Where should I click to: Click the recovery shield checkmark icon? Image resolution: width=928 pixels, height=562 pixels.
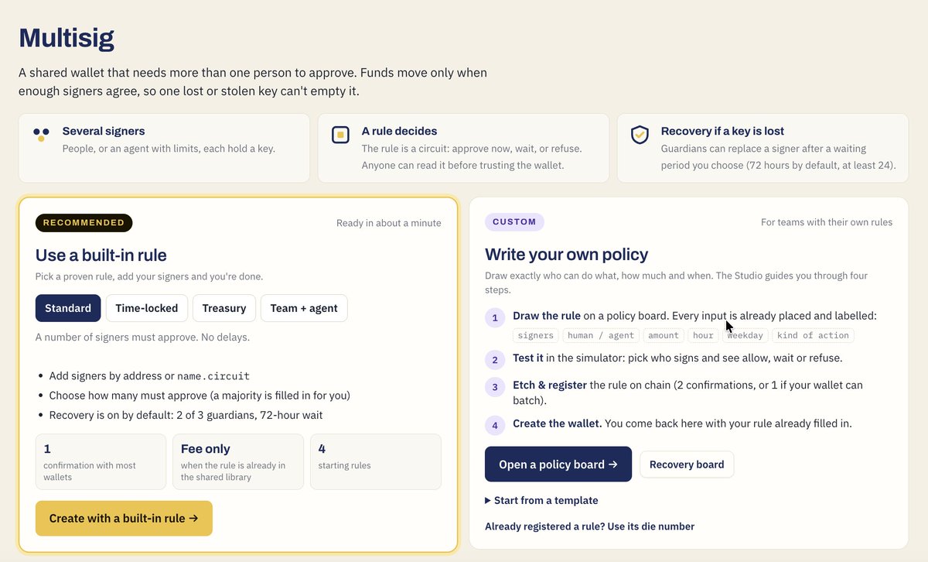(640, 135)
